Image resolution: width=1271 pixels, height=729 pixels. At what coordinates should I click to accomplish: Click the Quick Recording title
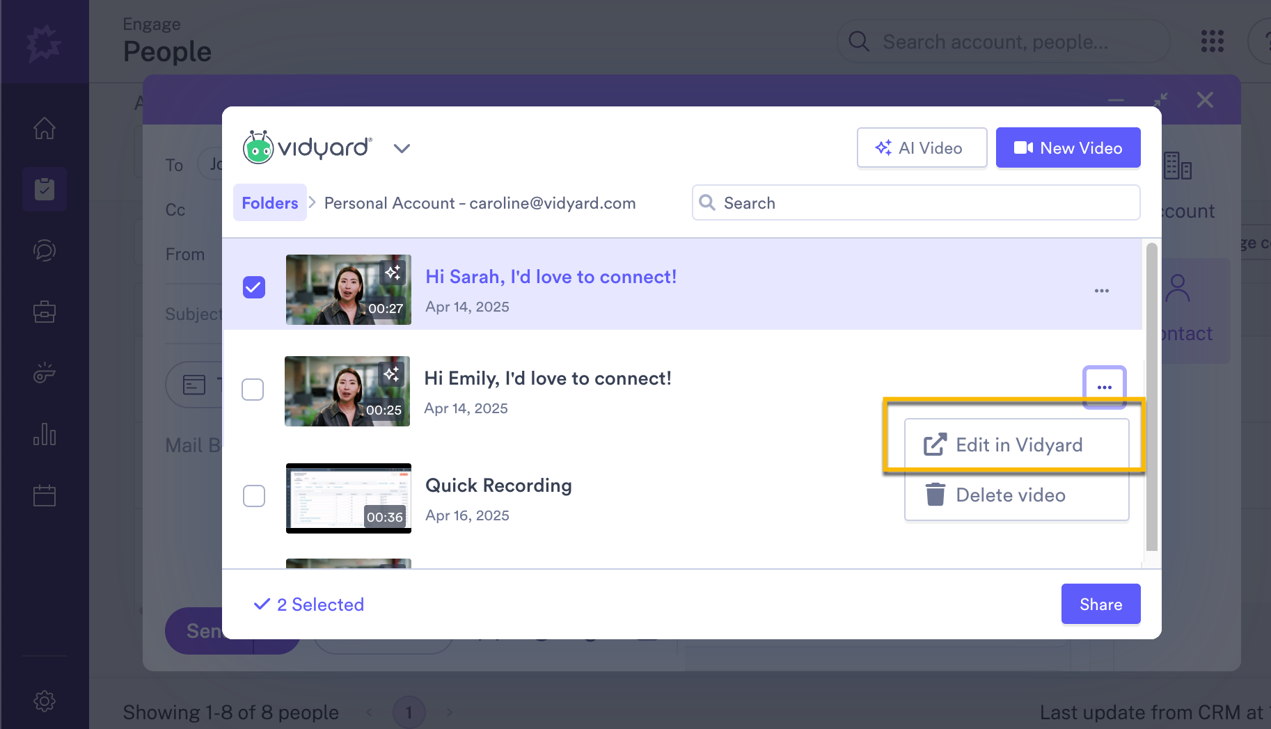click(498, 486)
